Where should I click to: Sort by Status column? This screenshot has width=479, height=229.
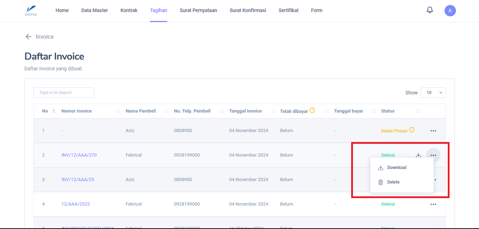418,111
